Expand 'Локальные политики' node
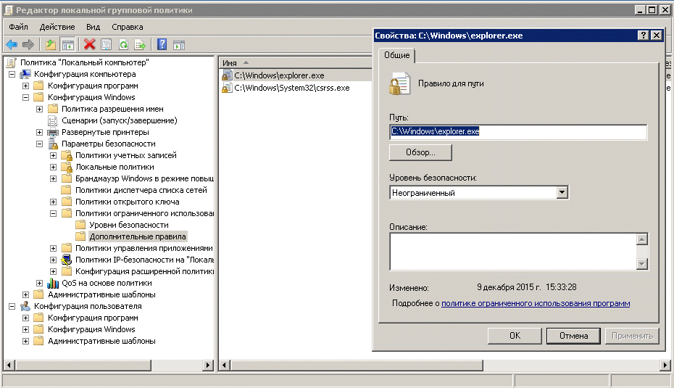The width and height of the screenshot is (674, 388). point(54,167)
